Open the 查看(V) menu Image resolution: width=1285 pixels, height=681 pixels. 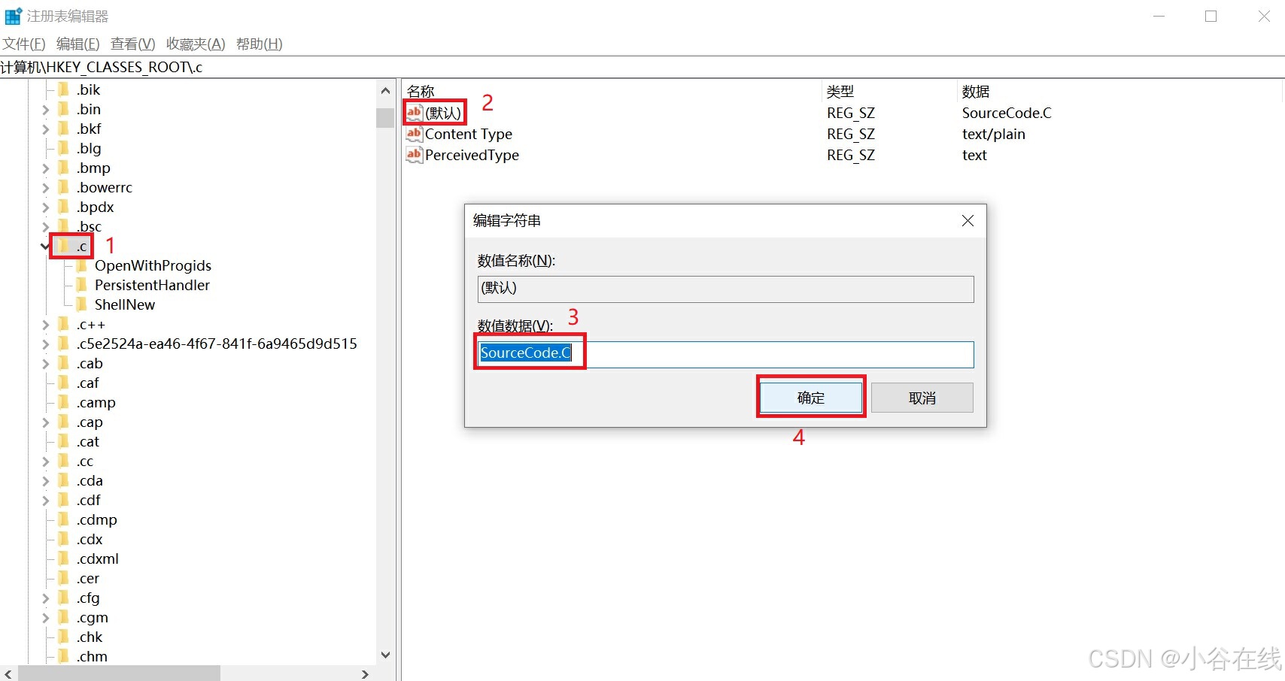click(x=132, y=44)
